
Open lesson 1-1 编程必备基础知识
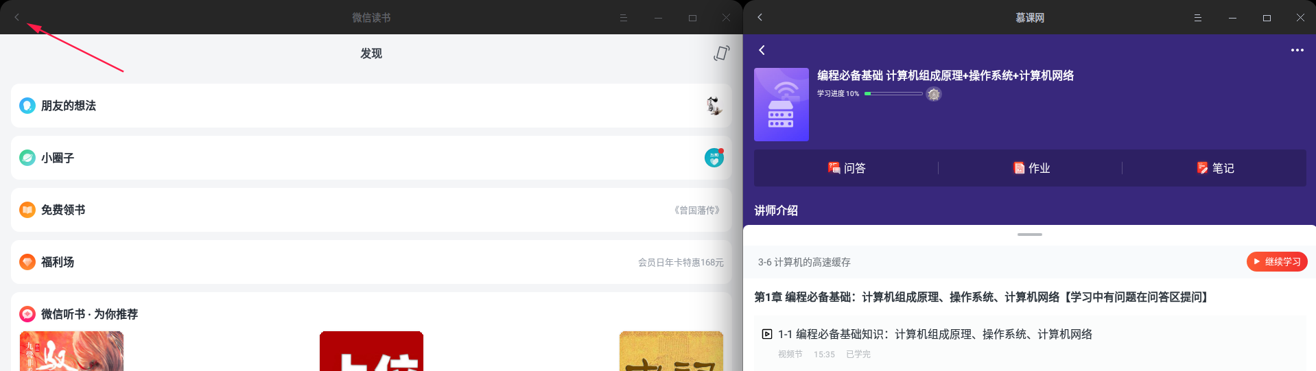tap(1029, 343)
